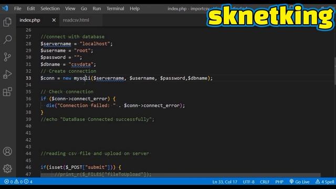Open the File menu
The width and height of the screenshot is (336, 189).
point(17,8)
